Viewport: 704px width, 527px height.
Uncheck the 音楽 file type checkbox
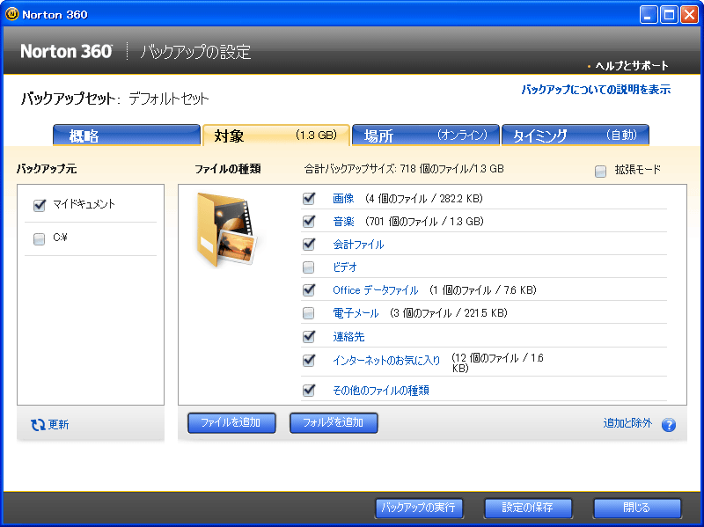pos(309,221)
